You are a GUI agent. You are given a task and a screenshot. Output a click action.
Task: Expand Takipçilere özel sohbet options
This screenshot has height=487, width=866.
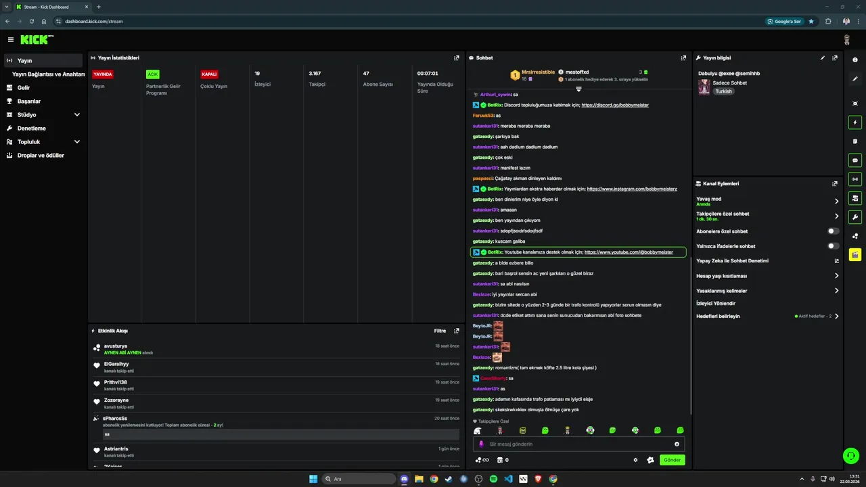point(836,216)
